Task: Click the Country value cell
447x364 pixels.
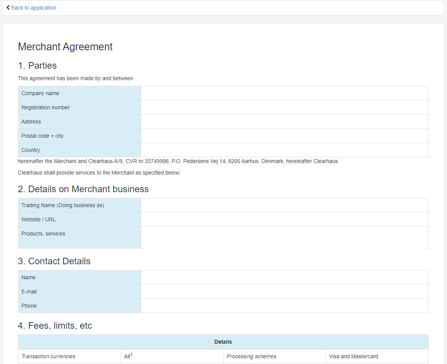Action: pyautogui.click(x=284, y=150)
